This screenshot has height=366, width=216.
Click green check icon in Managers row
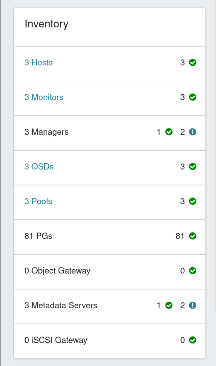169,132
